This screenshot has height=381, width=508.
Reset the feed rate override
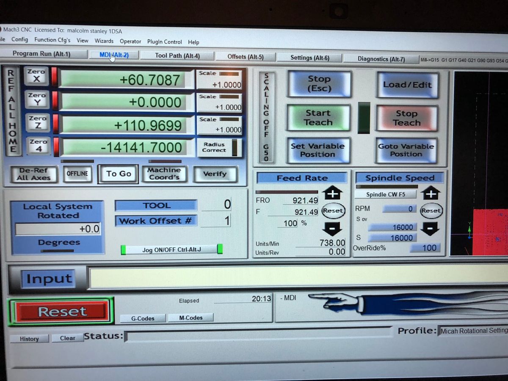point(333,211)
